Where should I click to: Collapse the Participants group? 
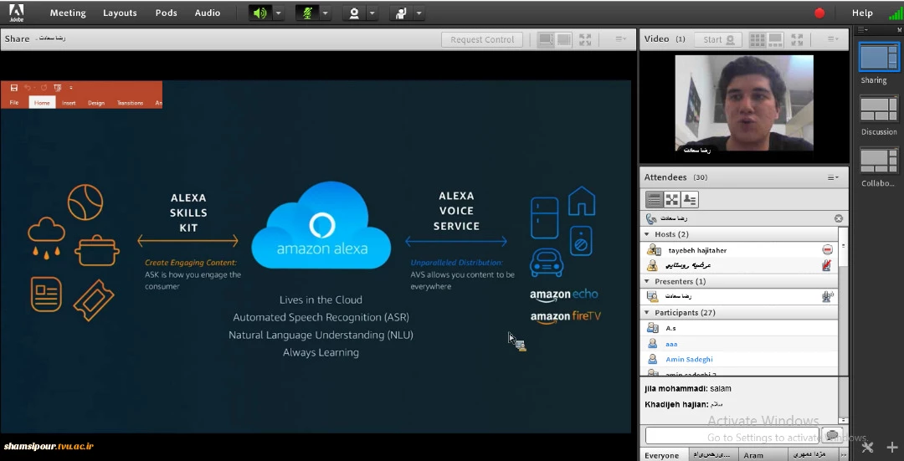pyautogui.click(x=647, y=313)
